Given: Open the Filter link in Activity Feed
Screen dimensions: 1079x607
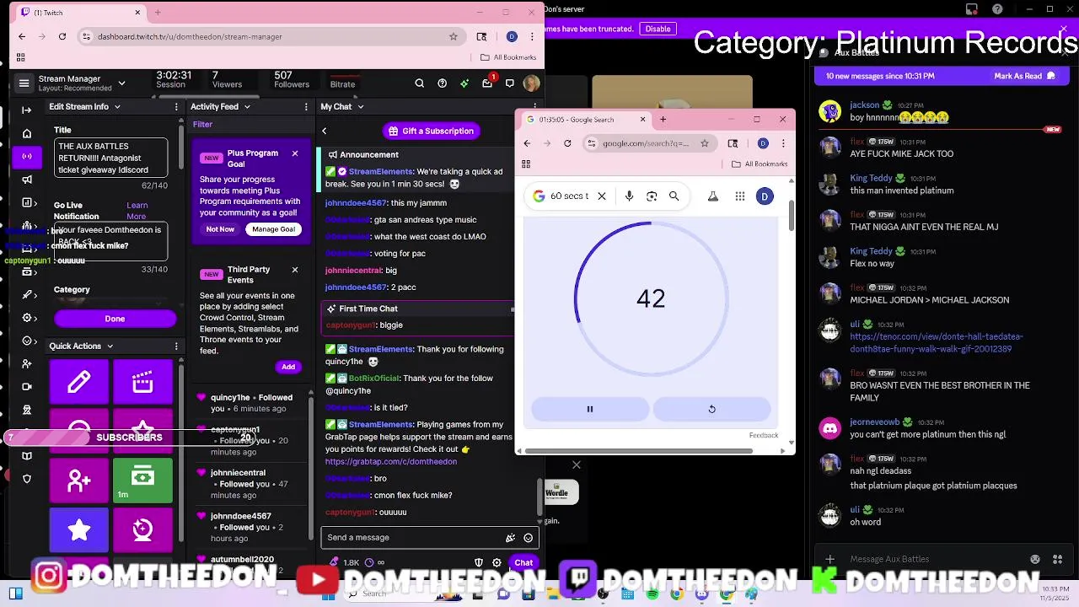Looking at the screenshot, I should click(202, 125).
